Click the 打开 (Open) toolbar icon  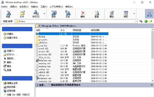(22, 14)
